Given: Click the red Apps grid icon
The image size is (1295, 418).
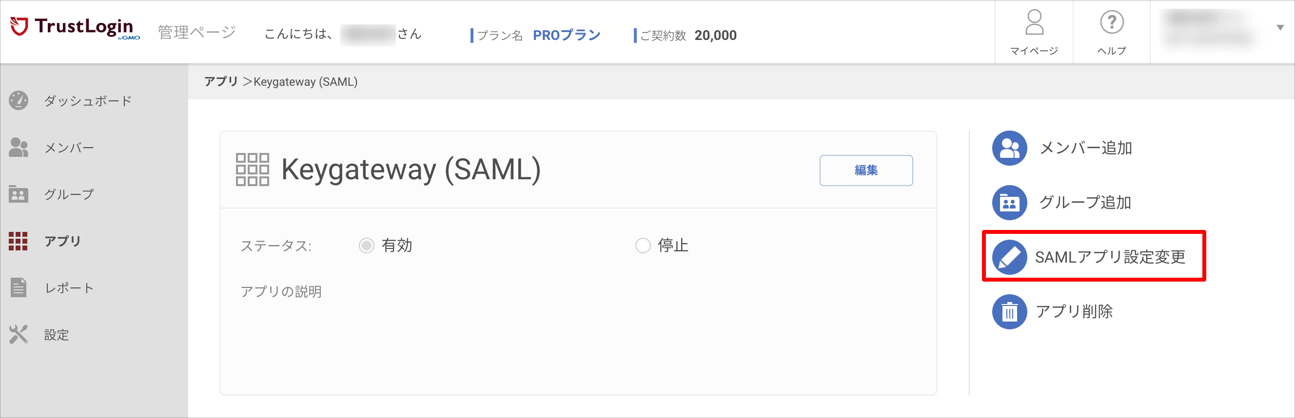Looking at the screenshot, I should click(18, 241).
